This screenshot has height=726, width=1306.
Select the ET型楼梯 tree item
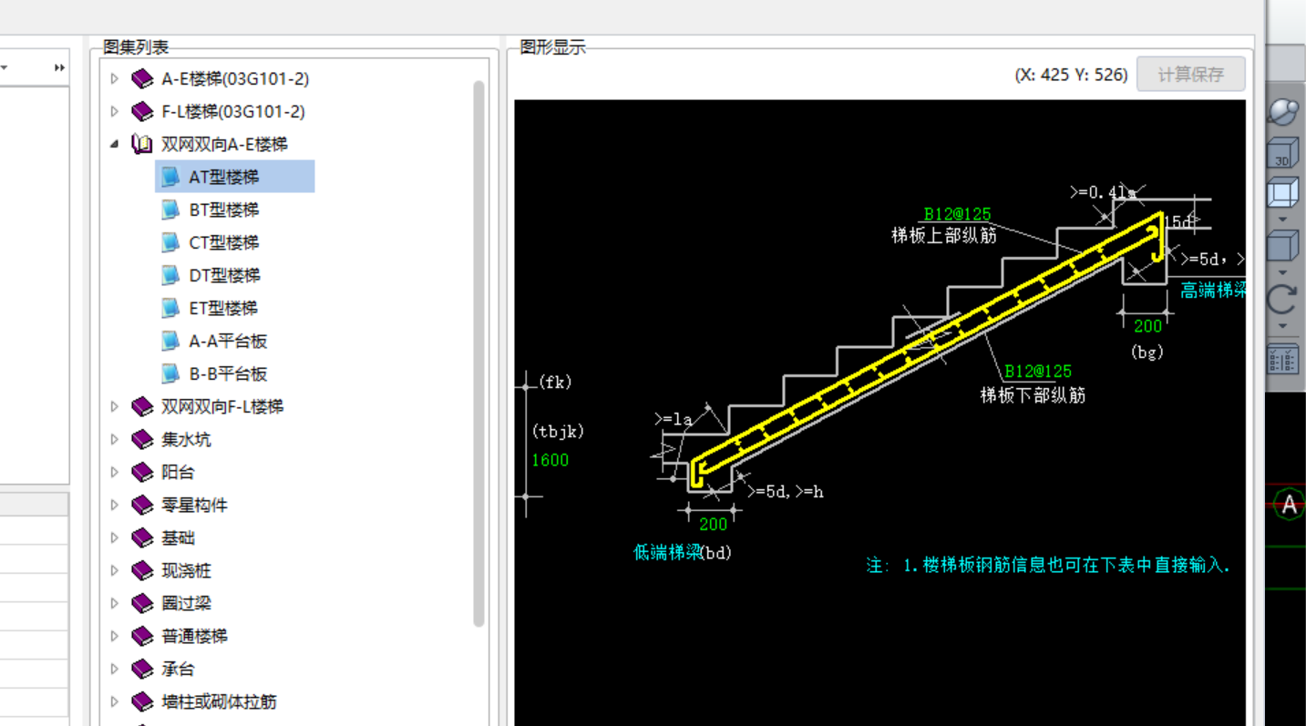[223, 309]
